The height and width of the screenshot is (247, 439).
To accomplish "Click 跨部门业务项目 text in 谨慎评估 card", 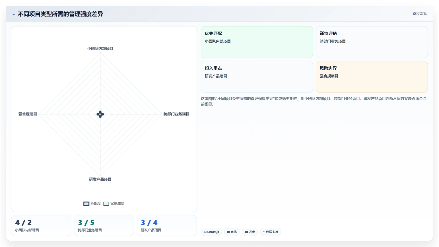I will tap(333, 41).
